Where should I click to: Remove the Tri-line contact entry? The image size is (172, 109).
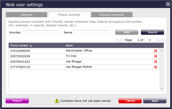point(155,56)
